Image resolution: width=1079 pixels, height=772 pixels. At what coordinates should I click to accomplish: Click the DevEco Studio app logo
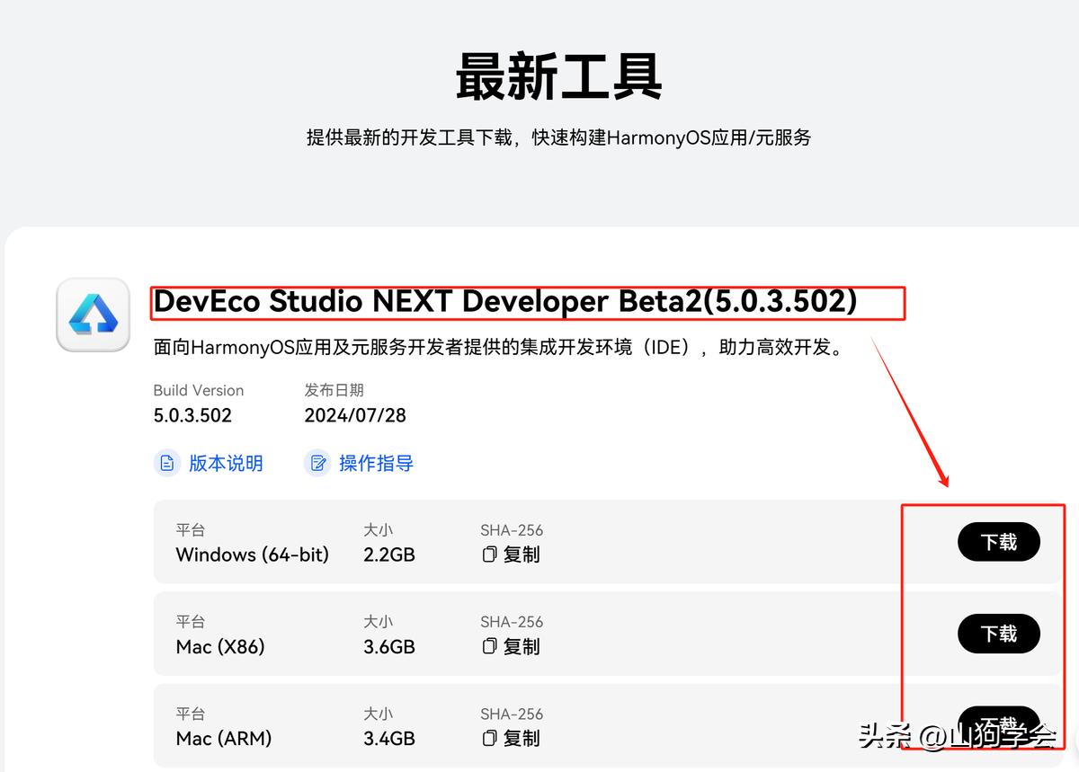[94, 315]
